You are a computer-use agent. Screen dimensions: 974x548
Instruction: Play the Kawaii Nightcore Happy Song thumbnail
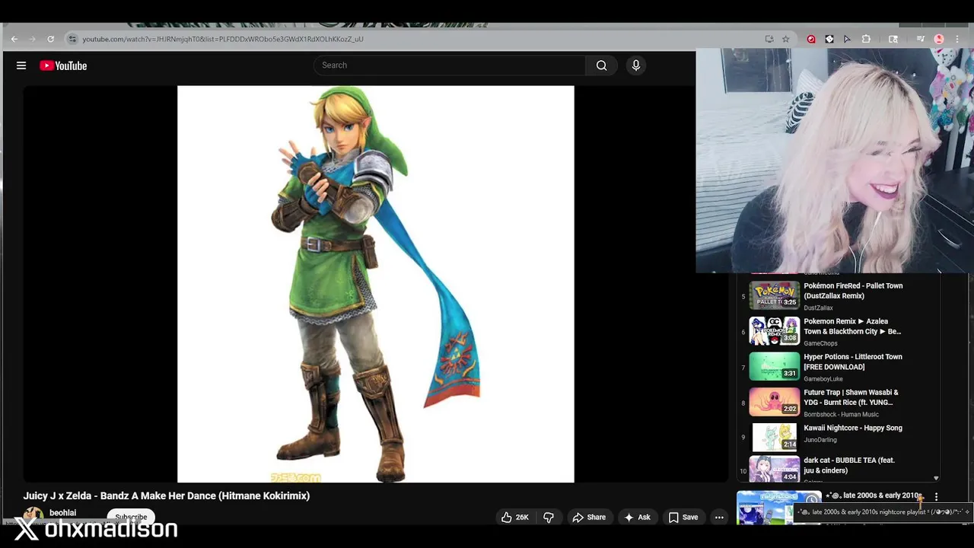(774, 437)
